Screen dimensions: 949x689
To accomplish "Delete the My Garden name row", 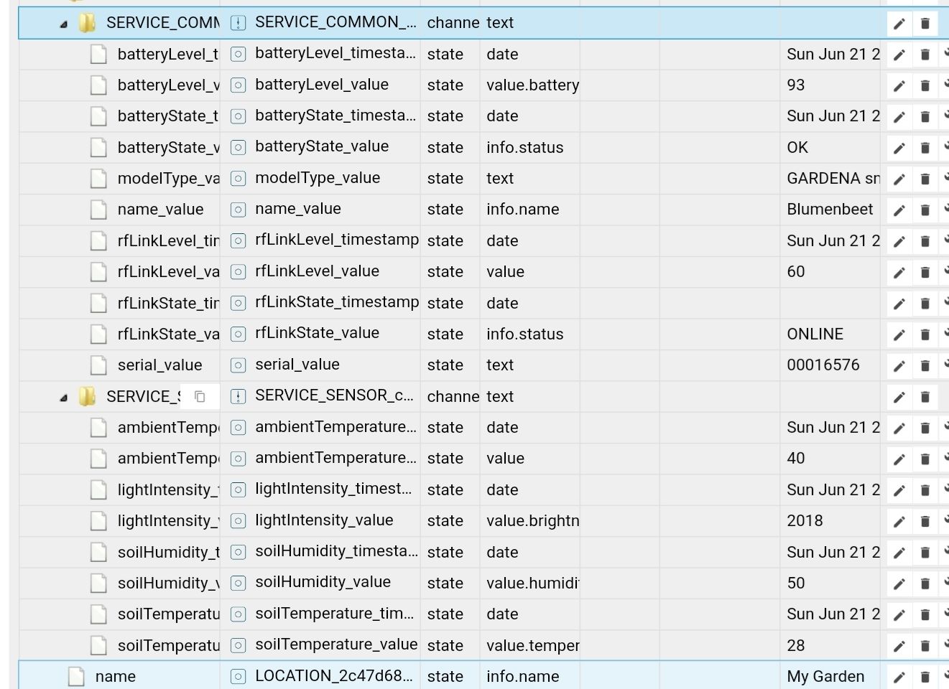I will click(x=925, y=677).
